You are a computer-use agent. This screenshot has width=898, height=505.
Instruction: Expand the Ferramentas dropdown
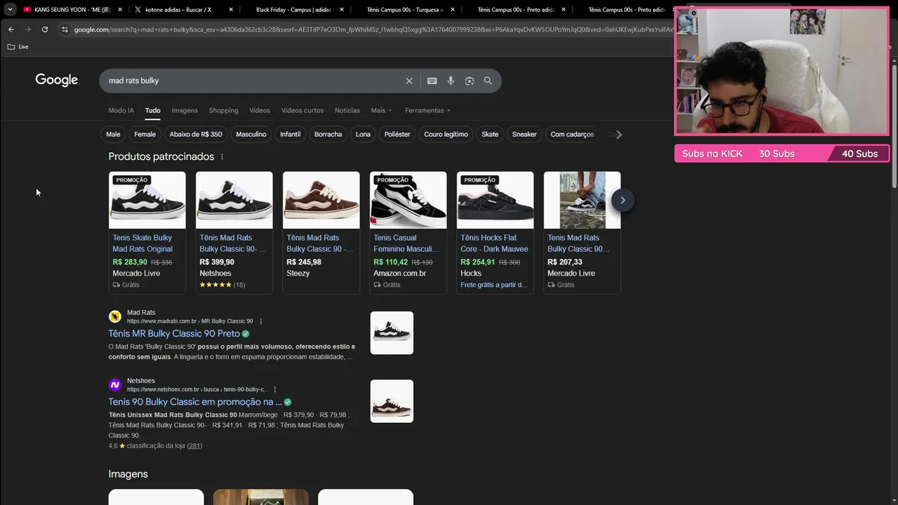pyautogui.click(x=427, y=110)
